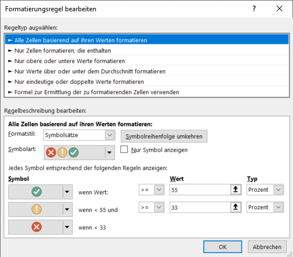Choose 'Nur Werte über oder unter dem Durchschnitt formatieren'
The width and height of the screenshot is (293, 257).
pyautogui.click(x=146, y=71)
